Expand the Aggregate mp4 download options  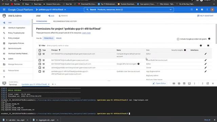coord(58,120)
